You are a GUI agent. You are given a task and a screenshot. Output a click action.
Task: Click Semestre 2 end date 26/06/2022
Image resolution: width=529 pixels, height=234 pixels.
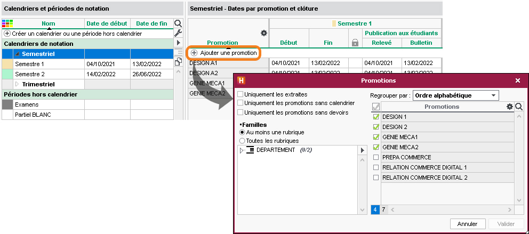152,74
